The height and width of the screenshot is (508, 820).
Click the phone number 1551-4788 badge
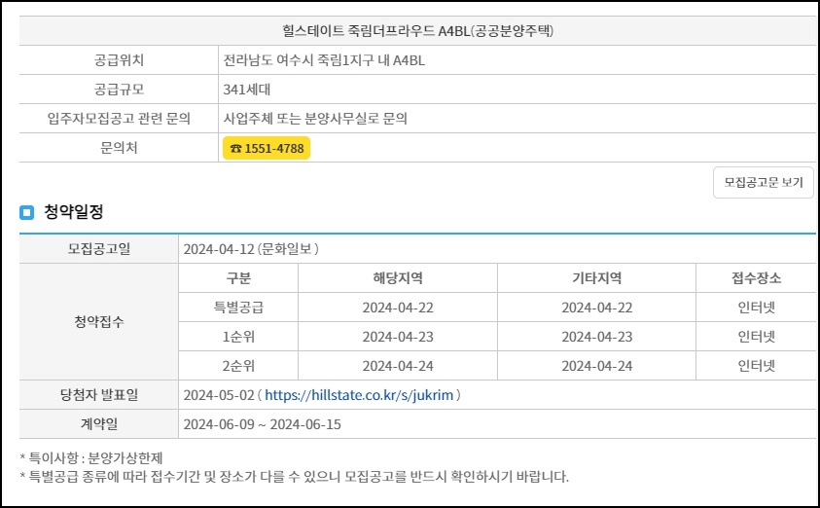[267, 148]
